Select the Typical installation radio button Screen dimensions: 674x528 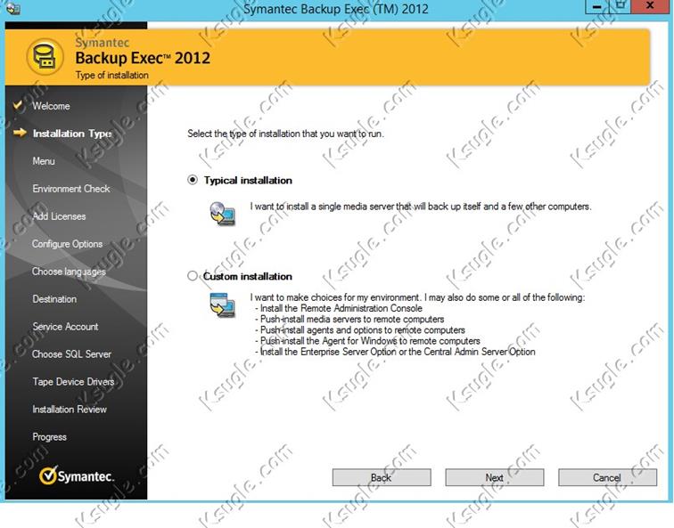[x=193, y=180]
